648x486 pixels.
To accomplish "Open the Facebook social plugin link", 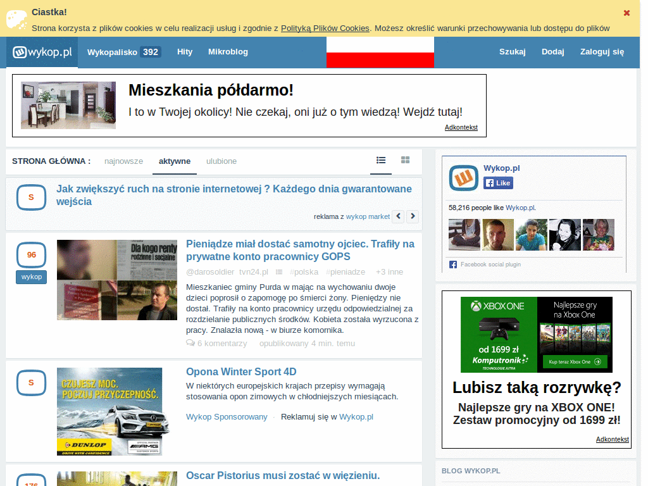I will coord(490,265).
